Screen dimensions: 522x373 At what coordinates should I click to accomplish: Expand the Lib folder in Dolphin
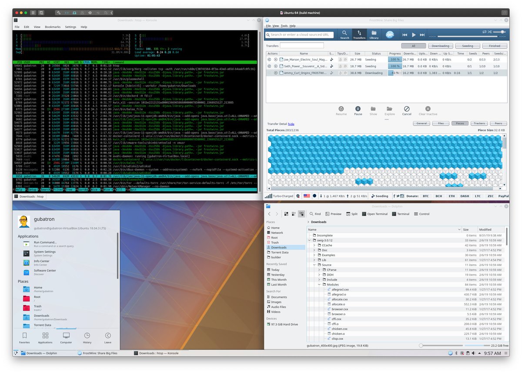pos(314,260)
